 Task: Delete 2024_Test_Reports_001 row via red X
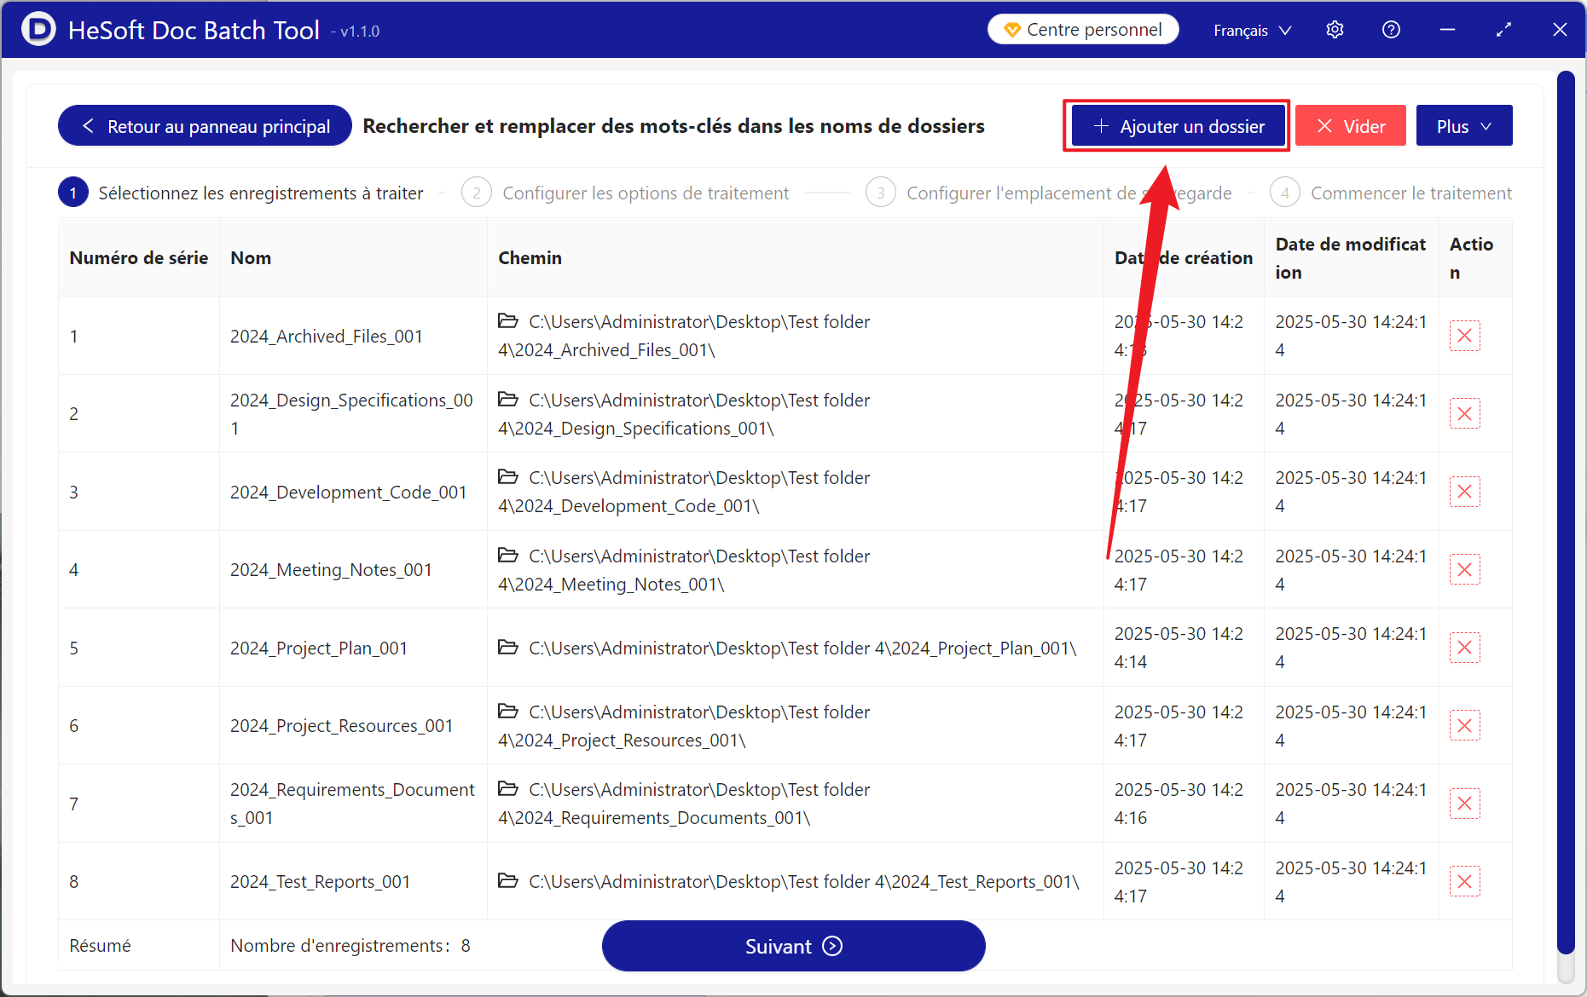pyautogui.click(x=1464, y=882)
